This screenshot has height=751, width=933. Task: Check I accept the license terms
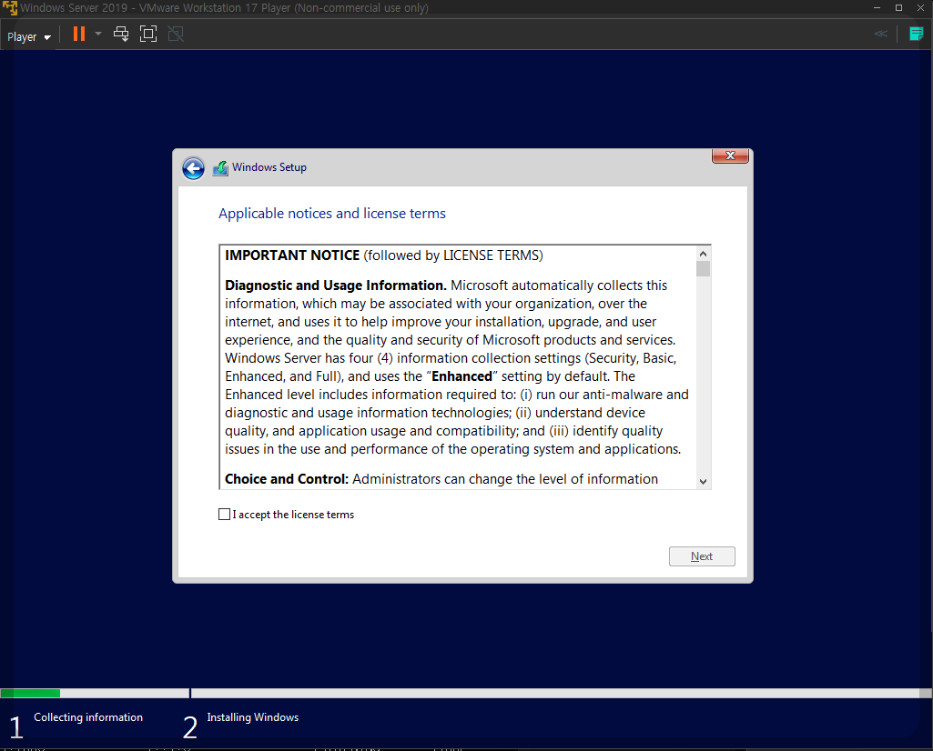point(224,515)
